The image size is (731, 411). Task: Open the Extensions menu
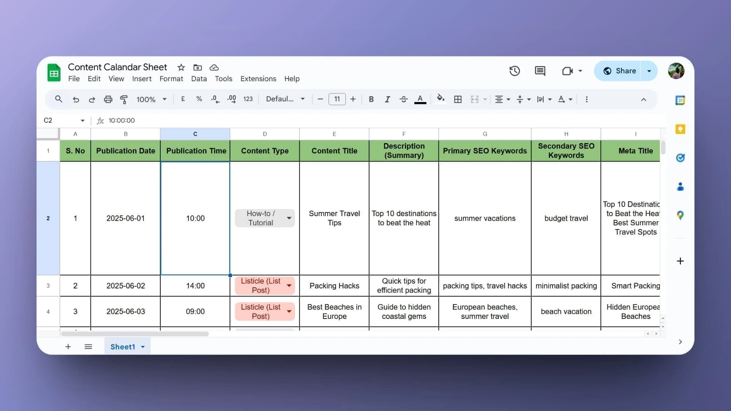[258, 79]
